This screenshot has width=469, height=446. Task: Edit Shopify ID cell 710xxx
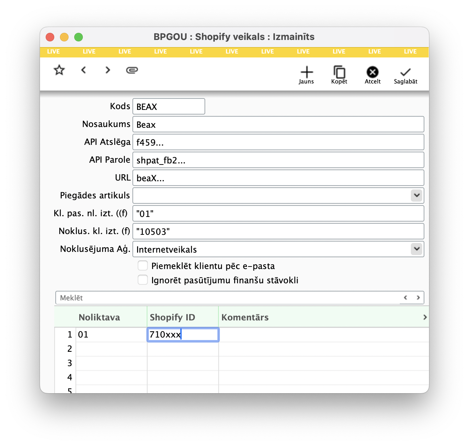click(183, 335)
